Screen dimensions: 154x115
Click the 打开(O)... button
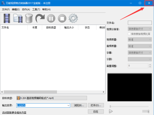[96, 105]
